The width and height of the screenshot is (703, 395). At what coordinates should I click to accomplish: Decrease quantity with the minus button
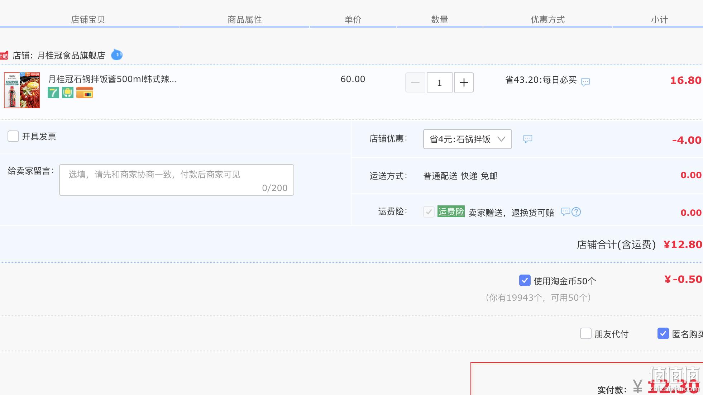(415, 82)
